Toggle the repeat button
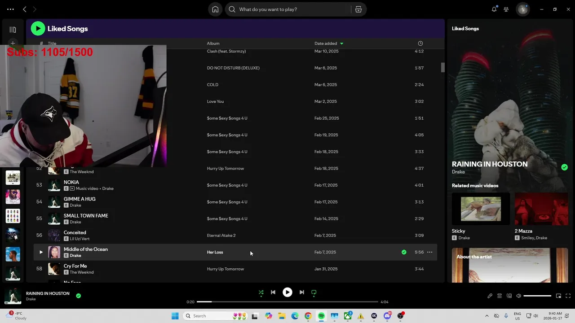This screenshot has height=323, width=575. (x=314, y=292)
